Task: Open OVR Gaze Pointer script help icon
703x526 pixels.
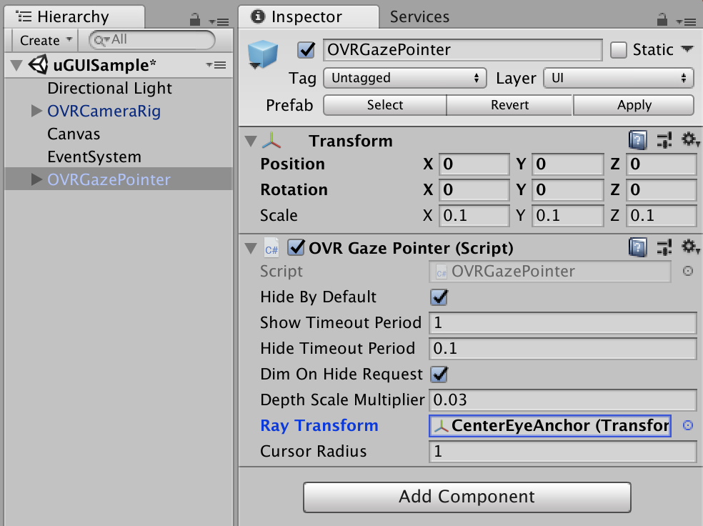Action: click(638, 247)
